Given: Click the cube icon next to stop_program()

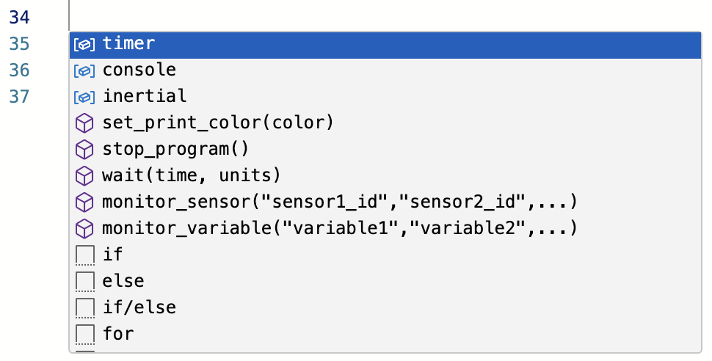Looking at the screenshot, I should [85, 150].
